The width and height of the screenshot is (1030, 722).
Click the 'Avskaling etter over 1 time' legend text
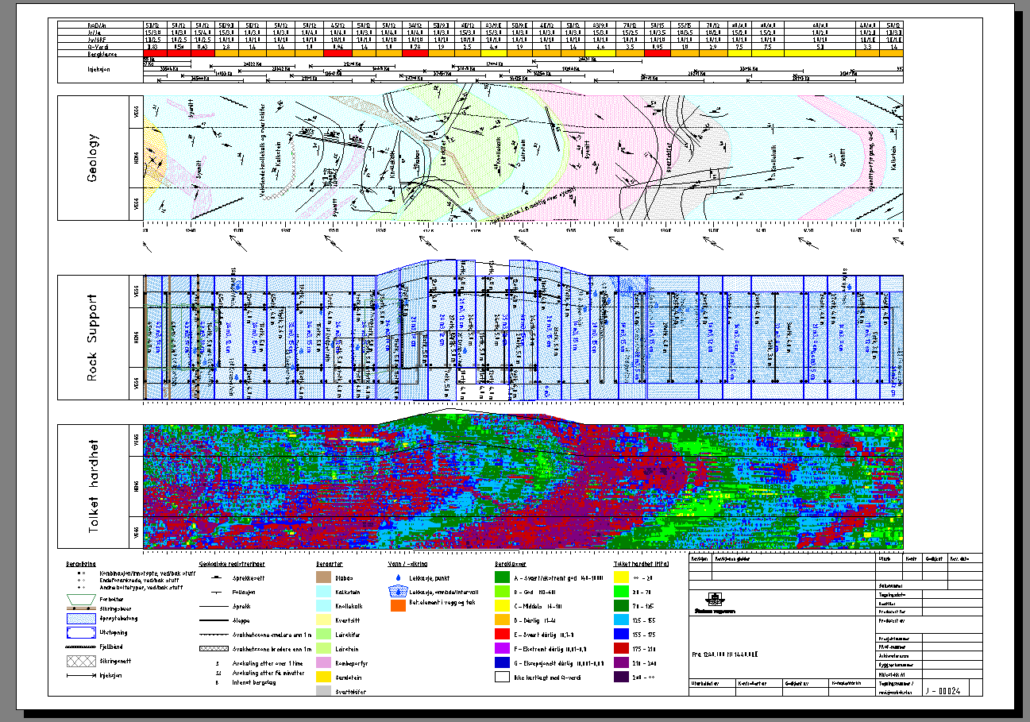coord(268,663)
